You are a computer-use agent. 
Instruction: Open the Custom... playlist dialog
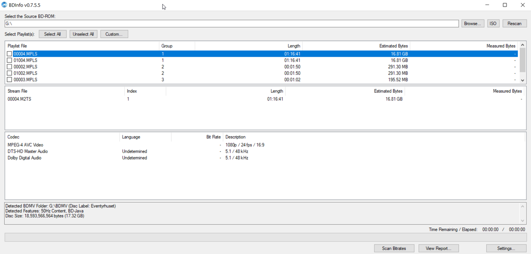pos(114,34)
